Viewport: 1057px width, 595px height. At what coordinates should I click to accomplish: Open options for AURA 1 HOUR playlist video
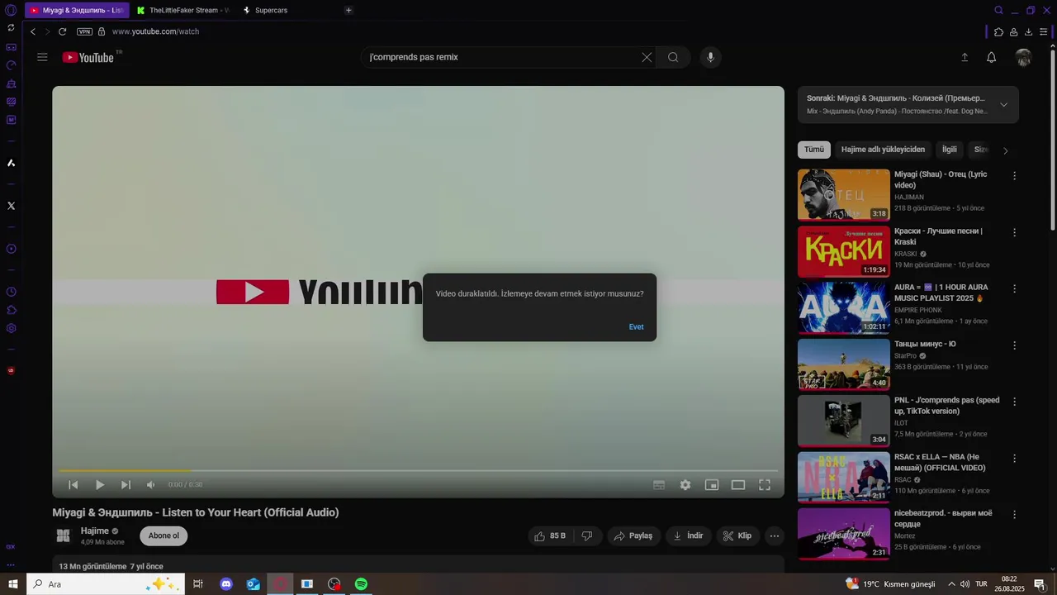pos(1015,289)
